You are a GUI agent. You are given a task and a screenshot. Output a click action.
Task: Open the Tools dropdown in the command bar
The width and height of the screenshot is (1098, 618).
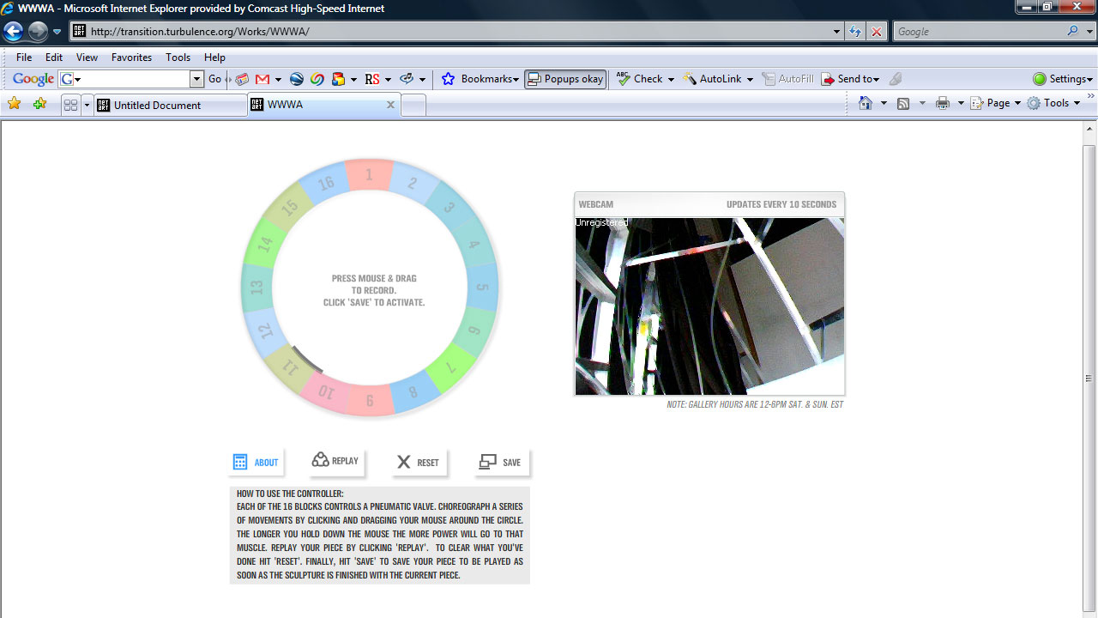click(1054, 103)
